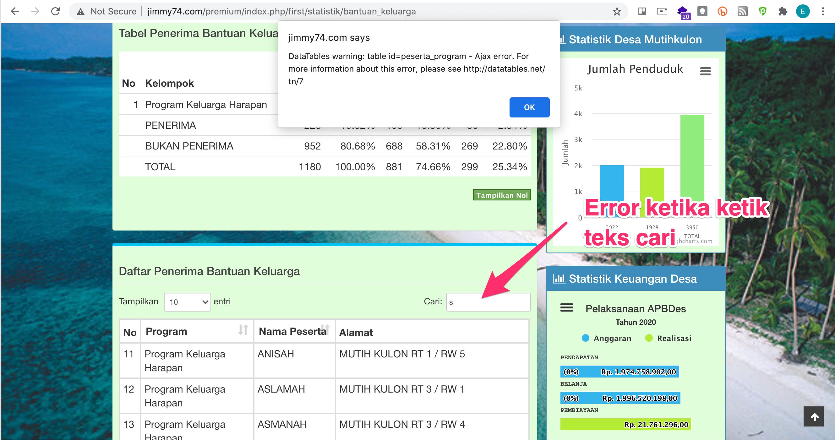835x440 pixels.
Task: Open the Bitly extension
Action: pos(722,11)
